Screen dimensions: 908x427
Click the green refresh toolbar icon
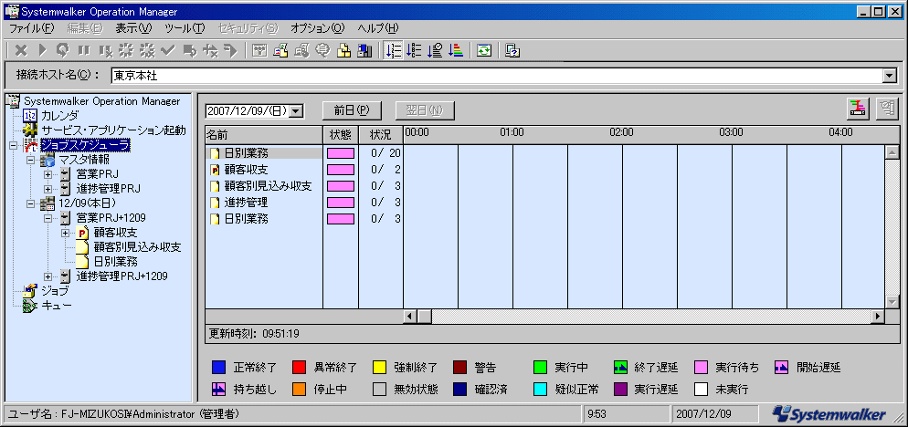(483, 51)
